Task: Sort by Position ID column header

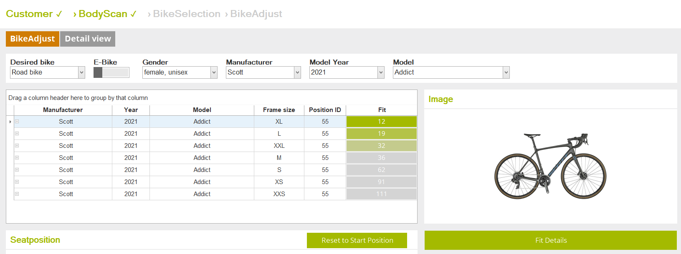Action: coord(325,110)
